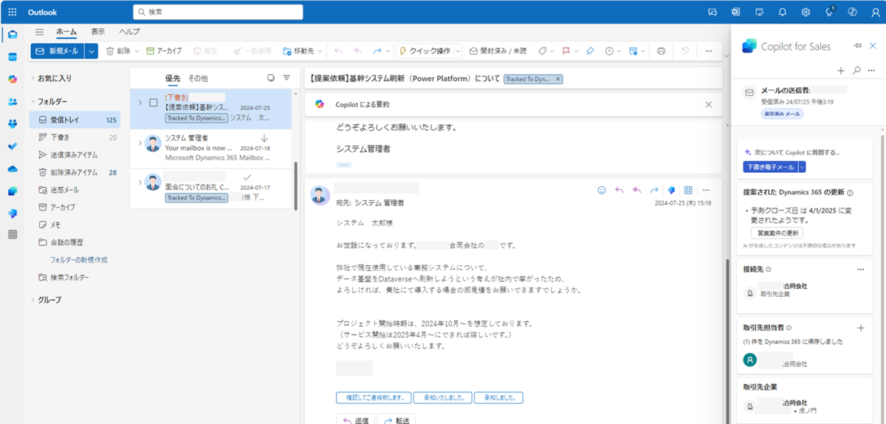
Task: Close the Copilot による要約 bar
Action: coord(709,104)
